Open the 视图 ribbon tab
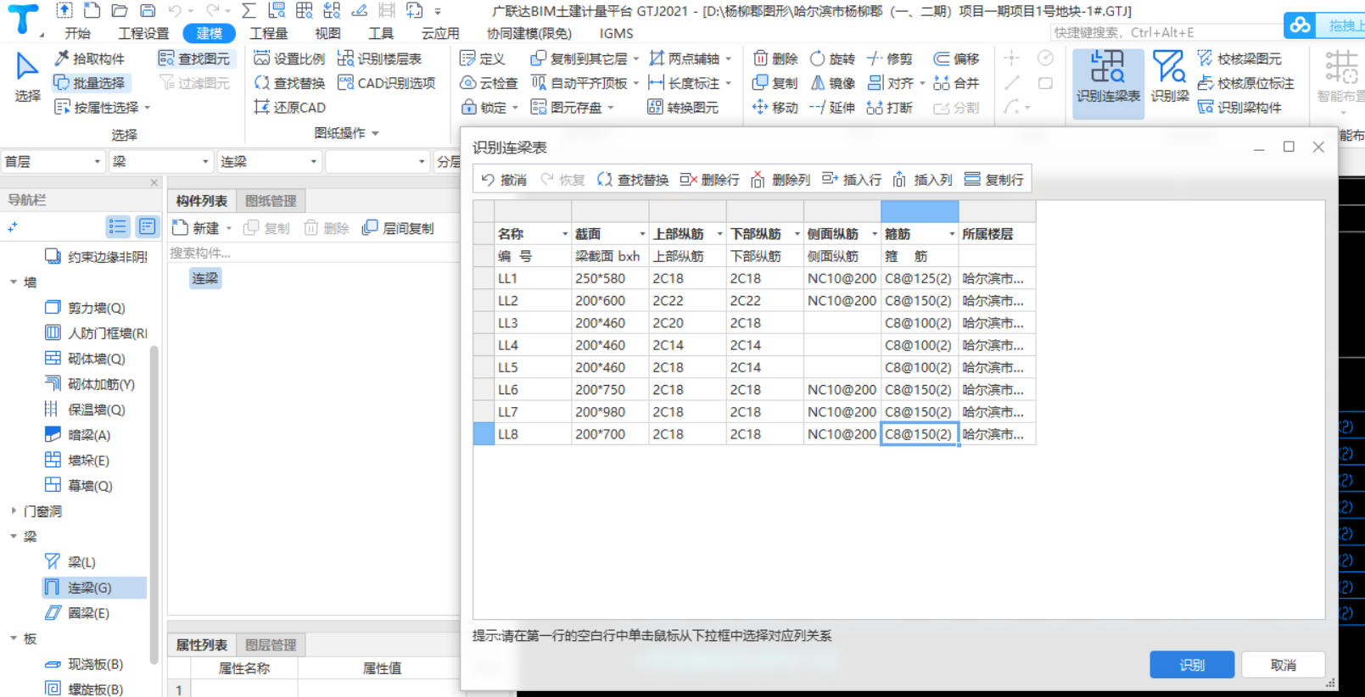 point(327,33)
